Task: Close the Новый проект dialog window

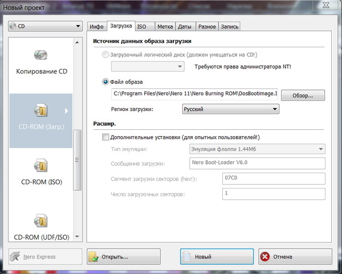Action: (326, 5)
